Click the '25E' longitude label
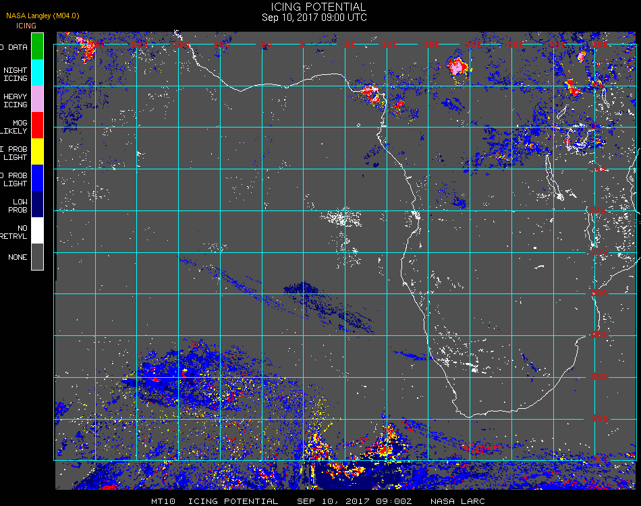This screenshot has height=506, width=641. coord(515,45)
